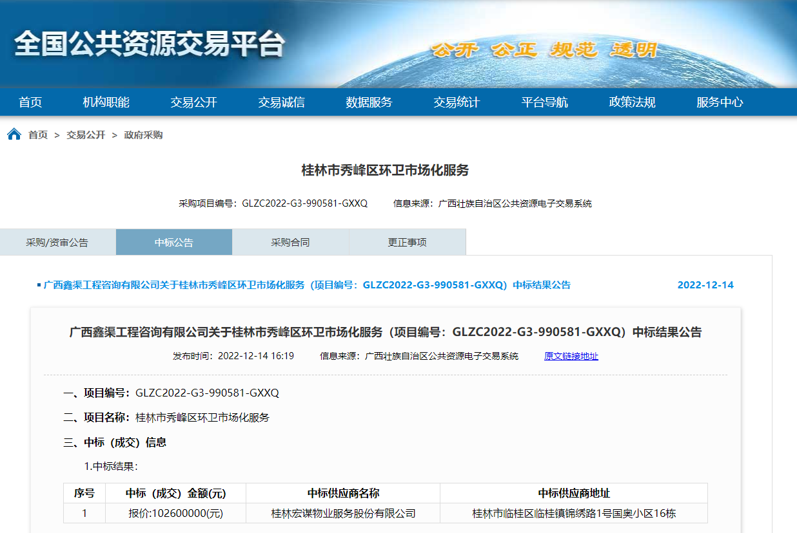Click the 全国公共资源交易平台 site logo title
797x533 pixels.
coord(150,44)
